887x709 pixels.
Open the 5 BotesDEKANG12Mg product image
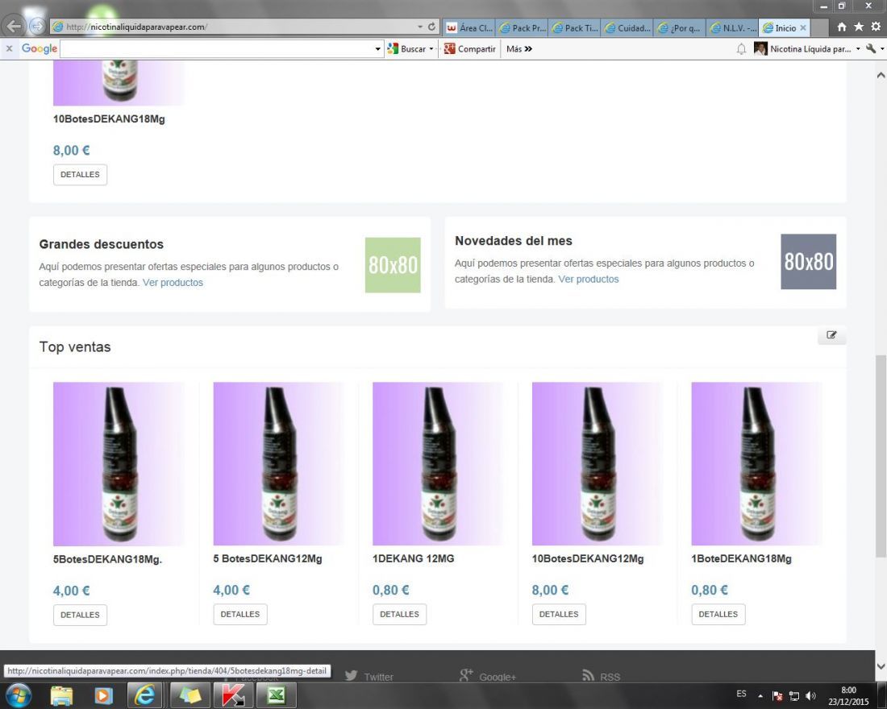(x=278, y=463)
